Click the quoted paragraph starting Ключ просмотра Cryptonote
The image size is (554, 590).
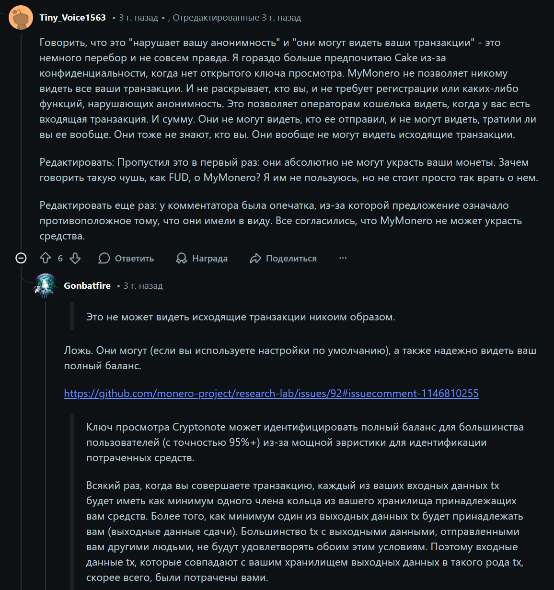click(305, 442)
